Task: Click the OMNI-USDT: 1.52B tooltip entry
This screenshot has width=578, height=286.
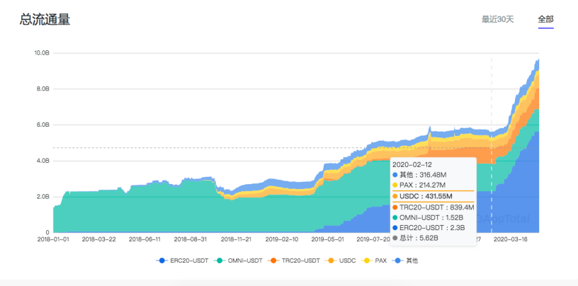Action: pos(432,217)
